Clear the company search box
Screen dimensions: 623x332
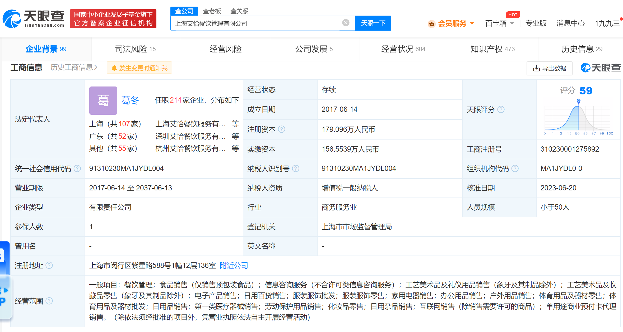pyautogui.click(x=346, y=23)
